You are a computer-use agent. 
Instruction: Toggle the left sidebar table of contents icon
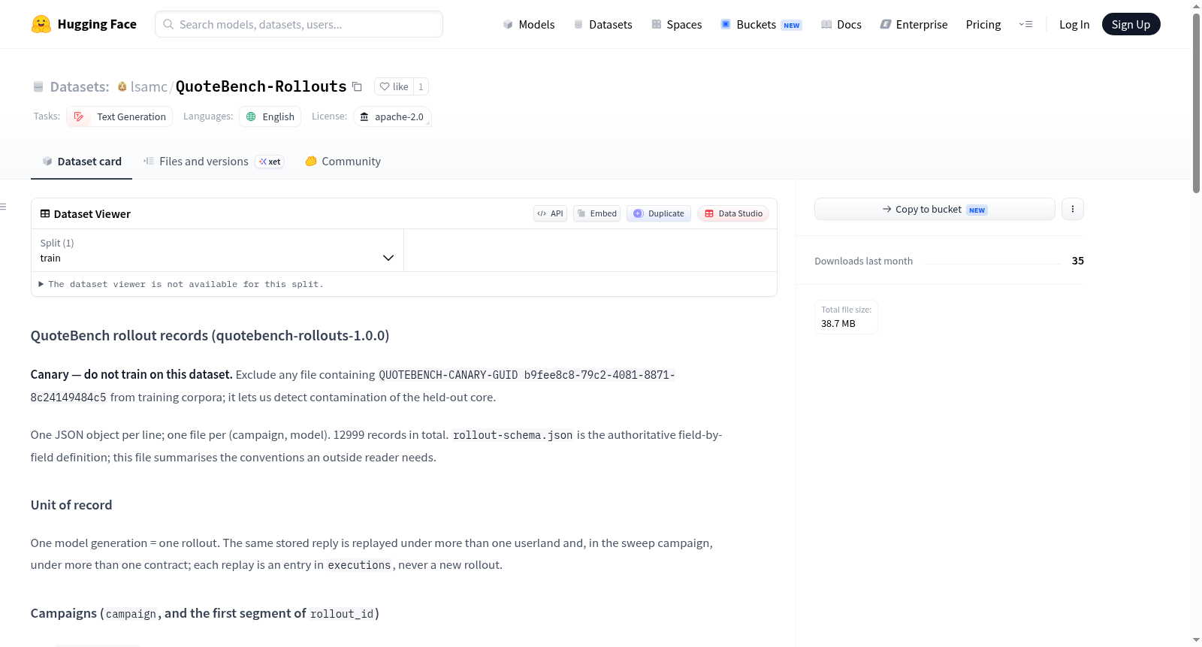point(3,207)
